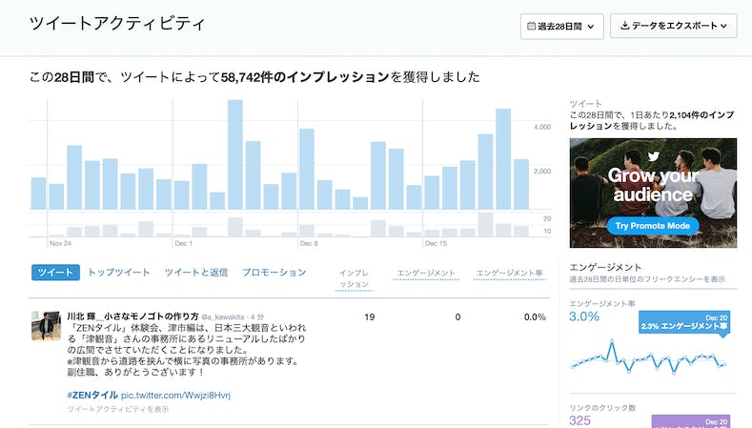Click the Dec 20 engagement rate tooltip
This screenshot has height=428, width=752.
(x=683, y=323)
